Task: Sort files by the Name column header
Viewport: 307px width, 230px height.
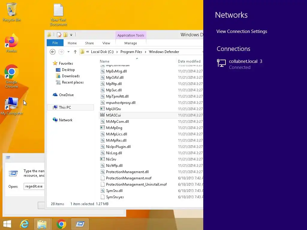Action: (105, 61)
